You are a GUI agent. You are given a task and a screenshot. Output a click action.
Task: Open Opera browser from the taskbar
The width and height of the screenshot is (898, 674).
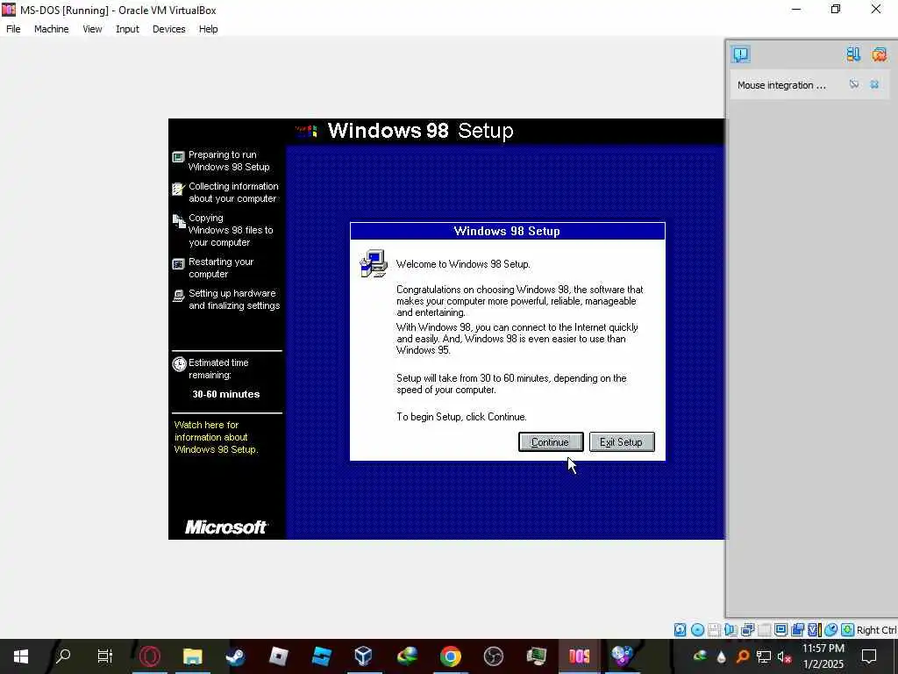[x=149, y=656]
